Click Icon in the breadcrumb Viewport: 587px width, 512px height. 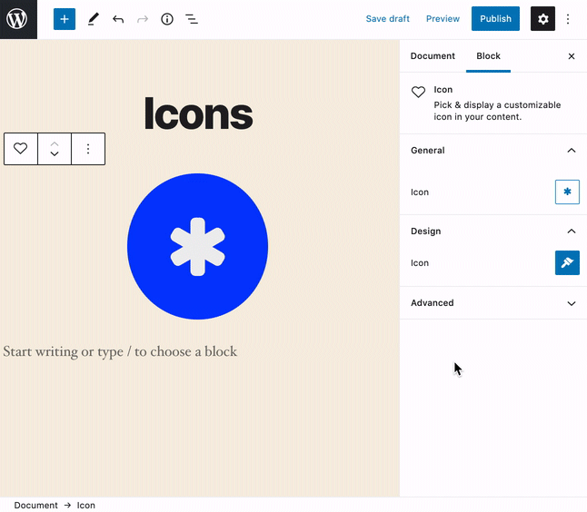tap(86, 506)
